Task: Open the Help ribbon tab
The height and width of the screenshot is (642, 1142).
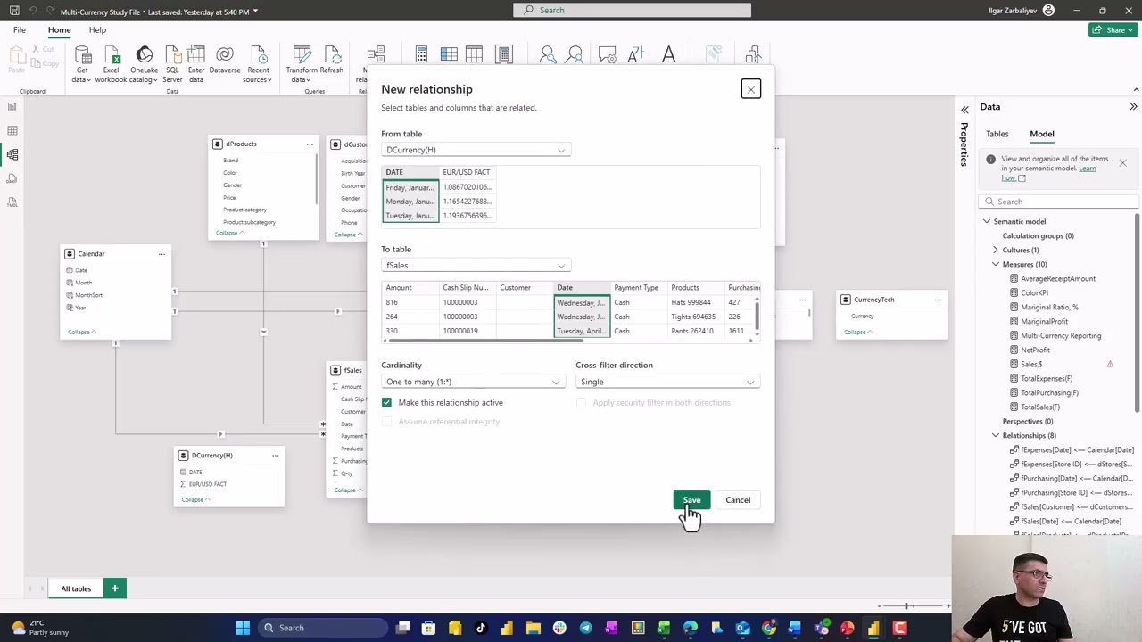Action: pyautogui.click(x=97, y=30)
